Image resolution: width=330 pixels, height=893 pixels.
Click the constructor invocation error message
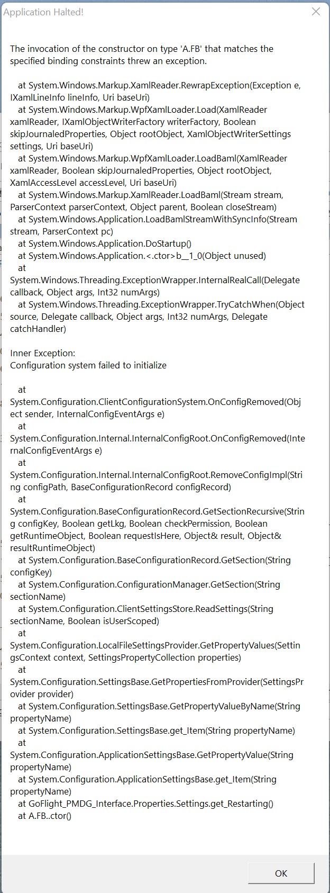click(x=141, y=55)
